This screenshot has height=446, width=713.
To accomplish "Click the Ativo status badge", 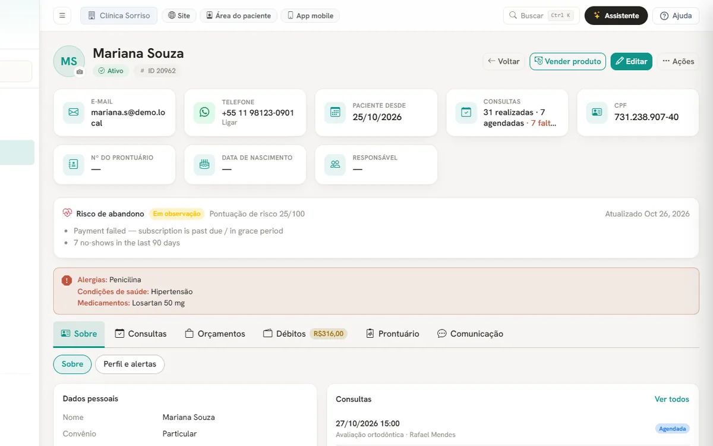I will (x=111, y=71).
